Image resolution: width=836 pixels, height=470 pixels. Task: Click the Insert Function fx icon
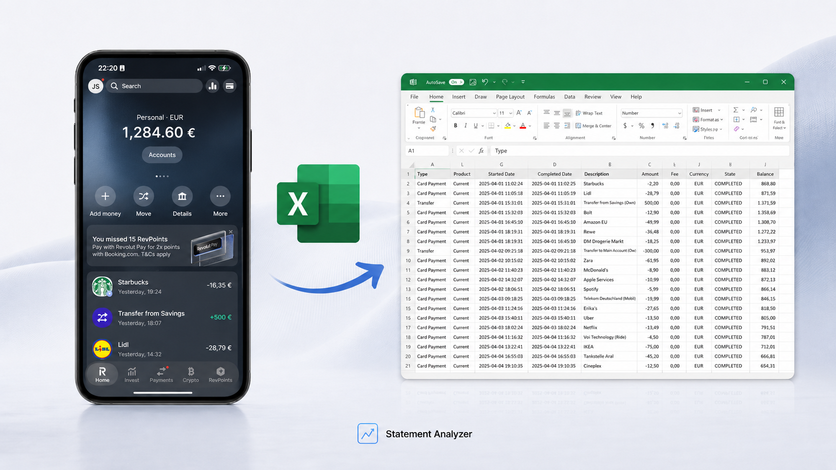[481, 151]
